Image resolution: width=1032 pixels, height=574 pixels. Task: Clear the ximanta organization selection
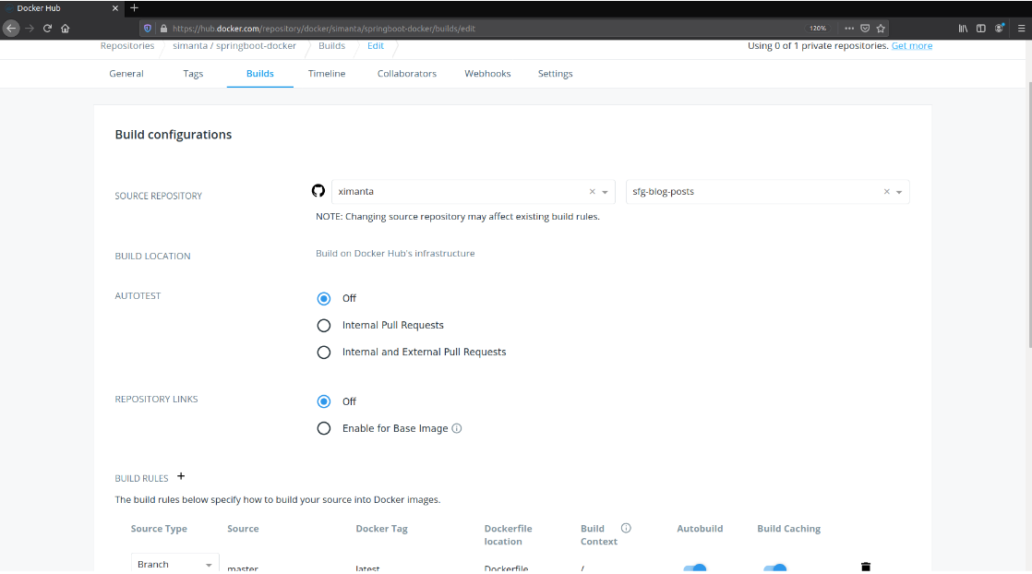click(x=593, y=192)
